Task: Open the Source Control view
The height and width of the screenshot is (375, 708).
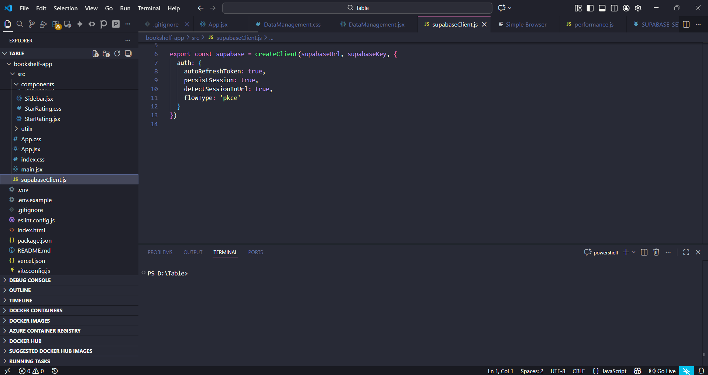Action: coord(32,24)
